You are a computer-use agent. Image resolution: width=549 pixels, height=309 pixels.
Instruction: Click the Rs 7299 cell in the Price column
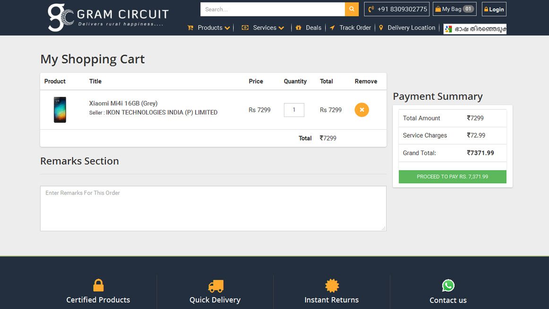click(259, 110)
